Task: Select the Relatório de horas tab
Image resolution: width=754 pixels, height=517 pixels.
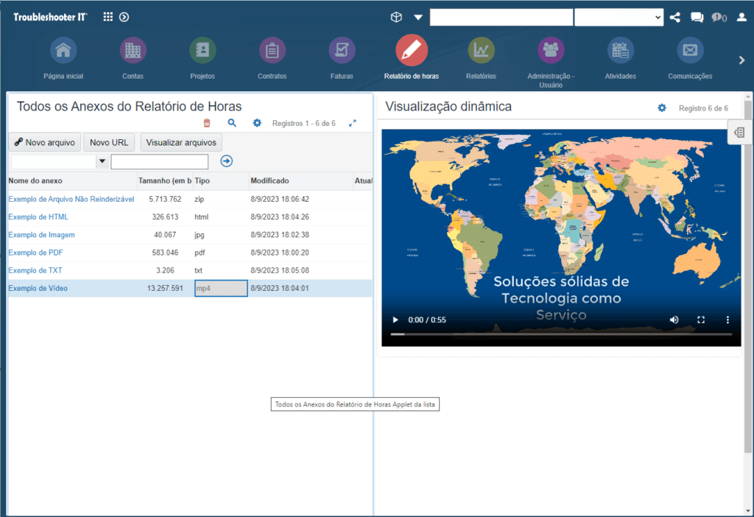Action: pyautogui.click(x=412, y=57)
